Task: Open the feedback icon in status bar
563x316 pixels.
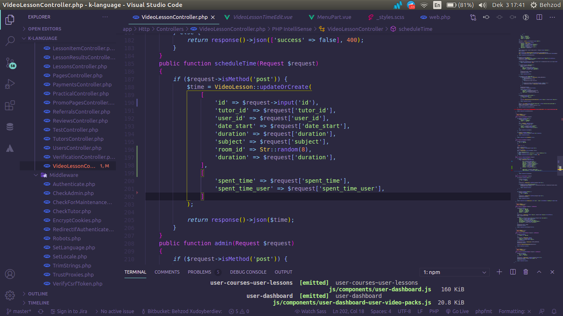Action: pyautogui.click(x=542, y=311)
